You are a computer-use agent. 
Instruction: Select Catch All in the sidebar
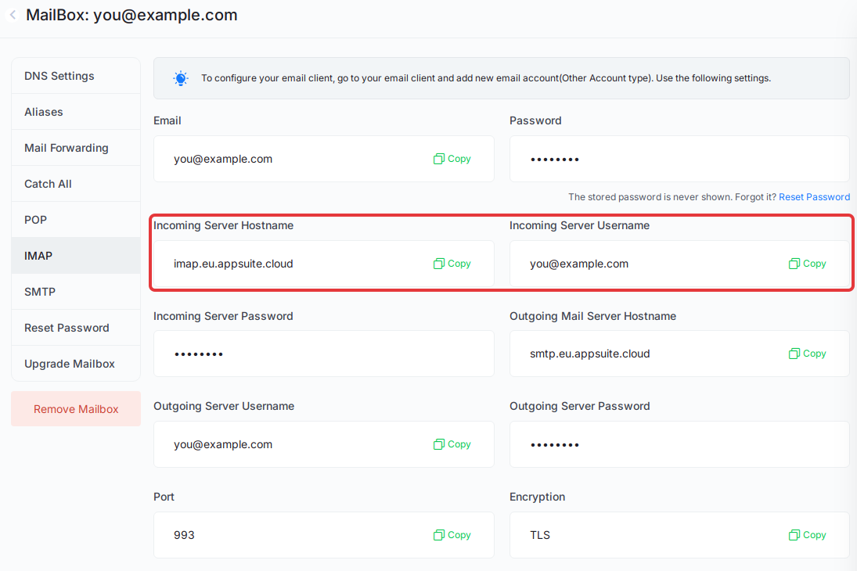(76, 184)
